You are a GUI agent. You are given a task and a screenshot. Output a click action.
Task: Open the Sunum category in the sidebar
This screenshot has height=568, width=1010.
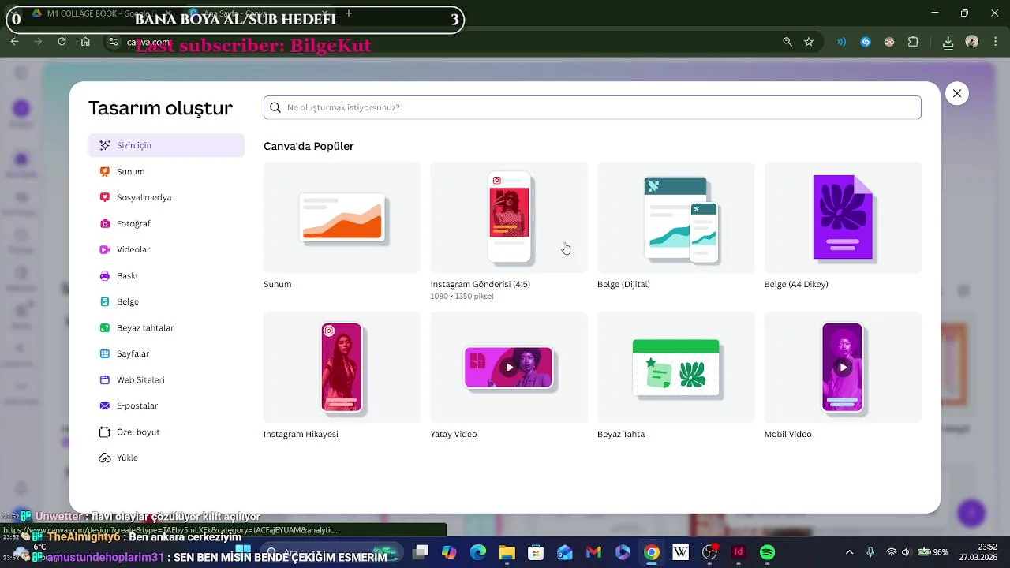[166, 171]
